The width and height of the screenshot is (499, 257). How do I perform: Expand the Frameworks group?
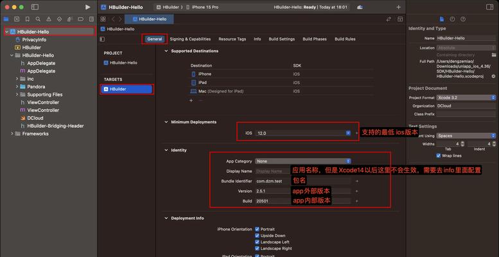tap(12, 134)
